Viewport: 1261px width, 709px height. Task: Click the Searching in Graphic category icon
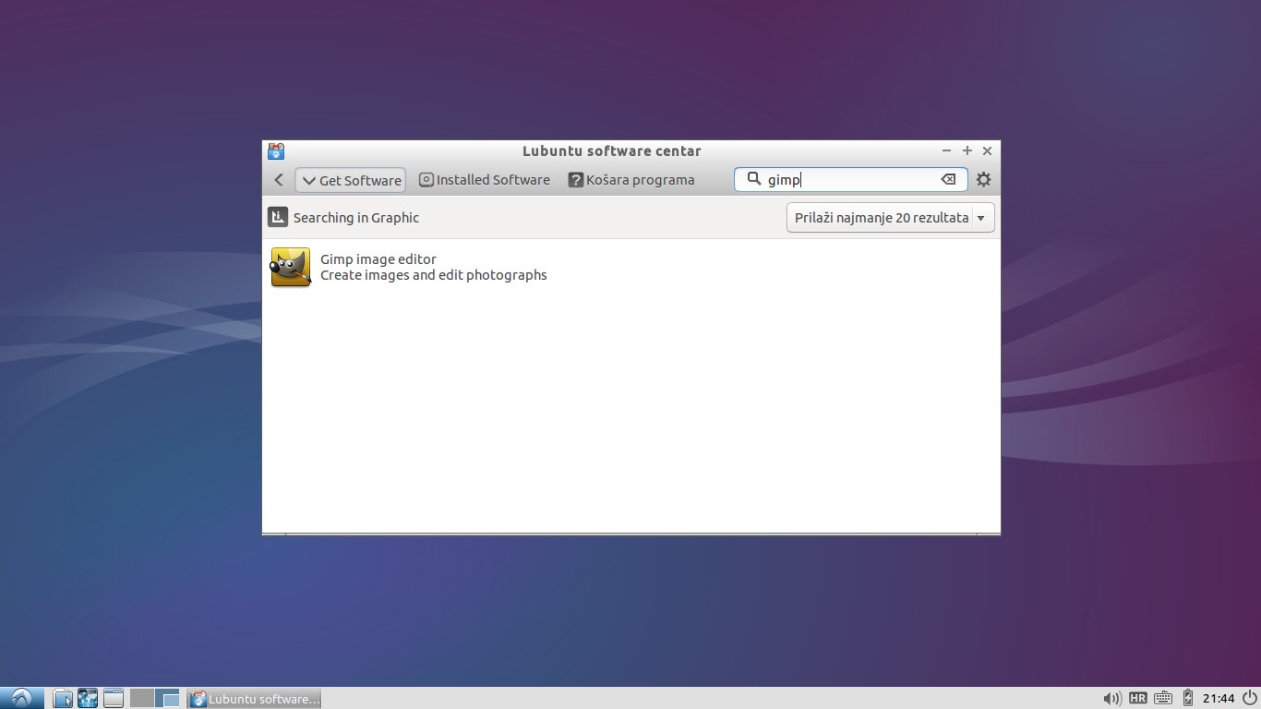pyautogui.click(x=278, y=218)
